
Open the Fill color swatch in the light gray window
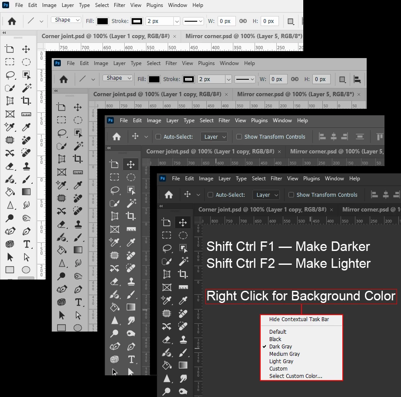[154, 79]
